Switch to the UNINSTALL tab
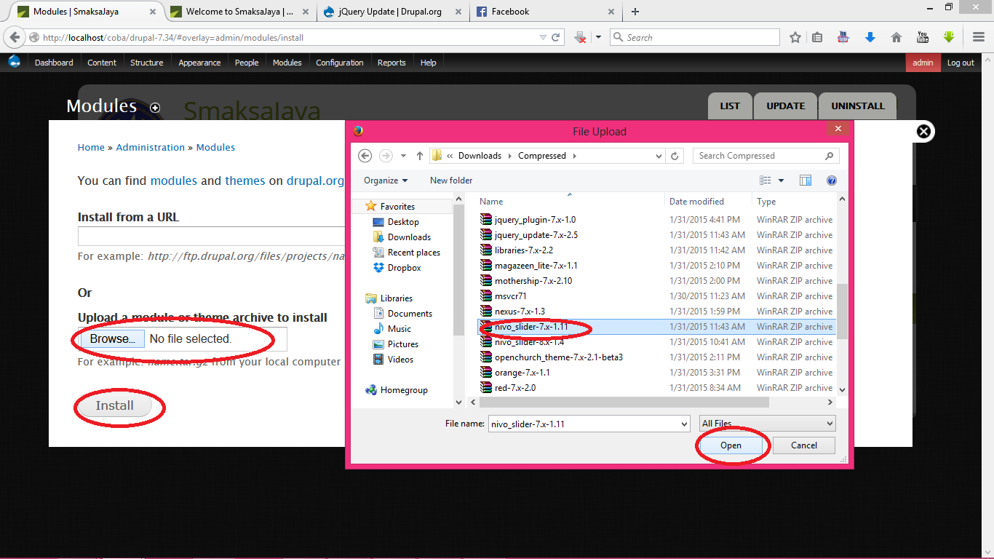 (x=858, y=106)
